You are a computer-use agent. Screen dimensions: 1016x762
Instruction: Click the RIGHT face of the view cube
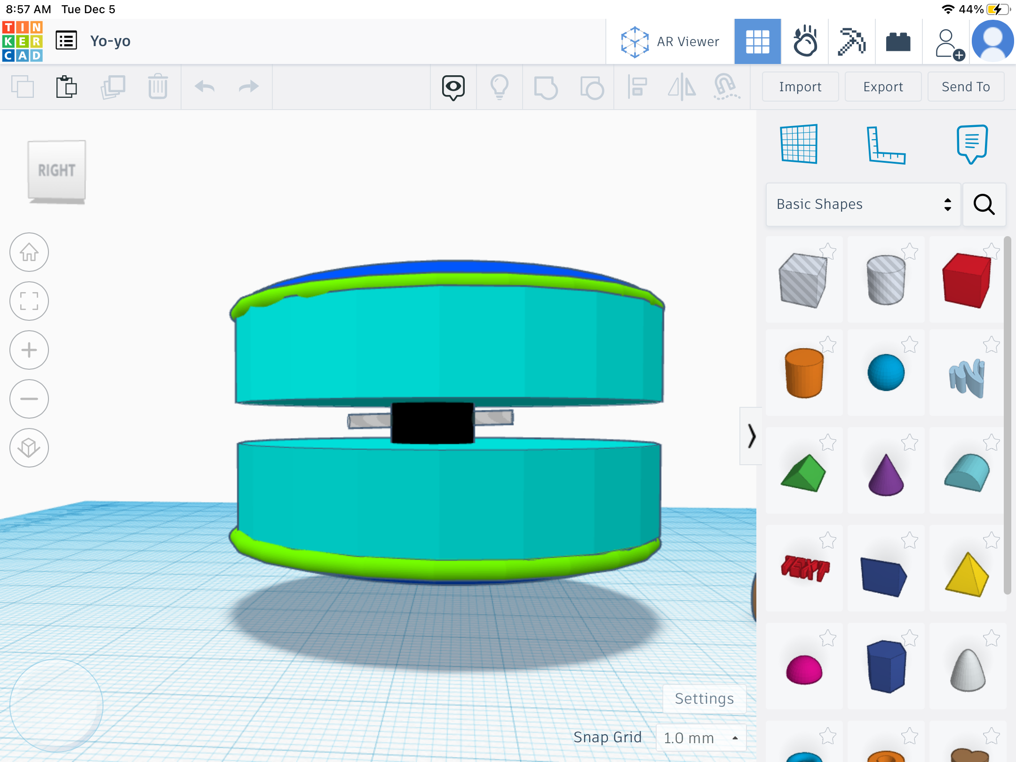[57, 170]
